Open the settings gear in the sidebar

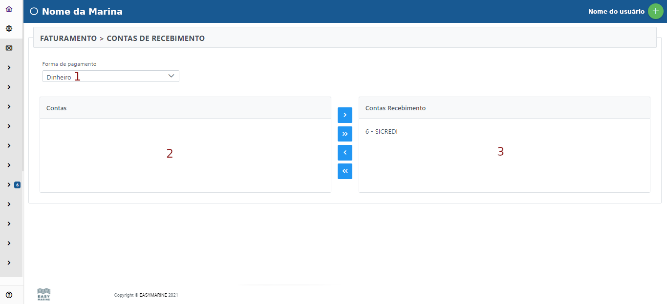(9, 29)
